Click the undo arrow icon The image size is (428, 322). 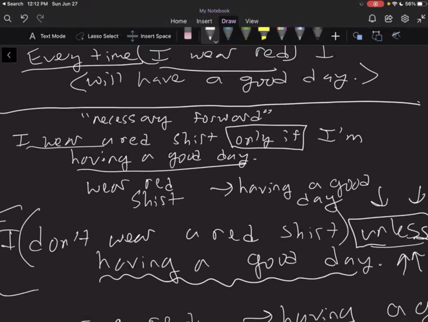tap(24, 19)
